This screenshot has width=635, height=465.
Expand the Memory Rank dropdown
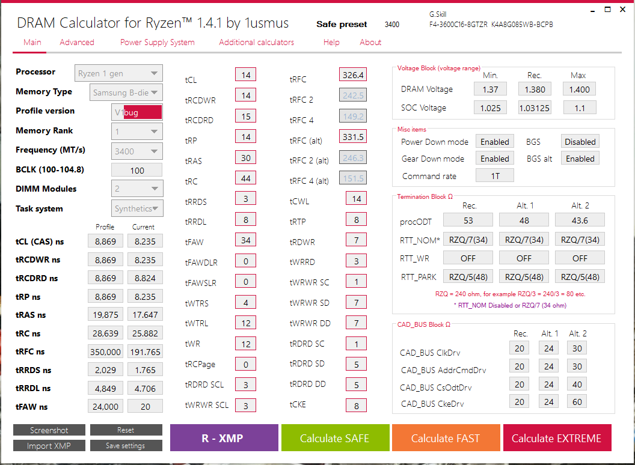tap(137, 132)
